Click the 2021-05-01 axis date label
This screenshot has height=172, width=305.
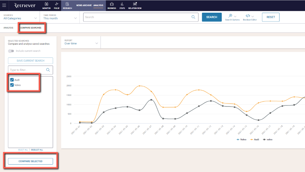click(x=76, y=130)
